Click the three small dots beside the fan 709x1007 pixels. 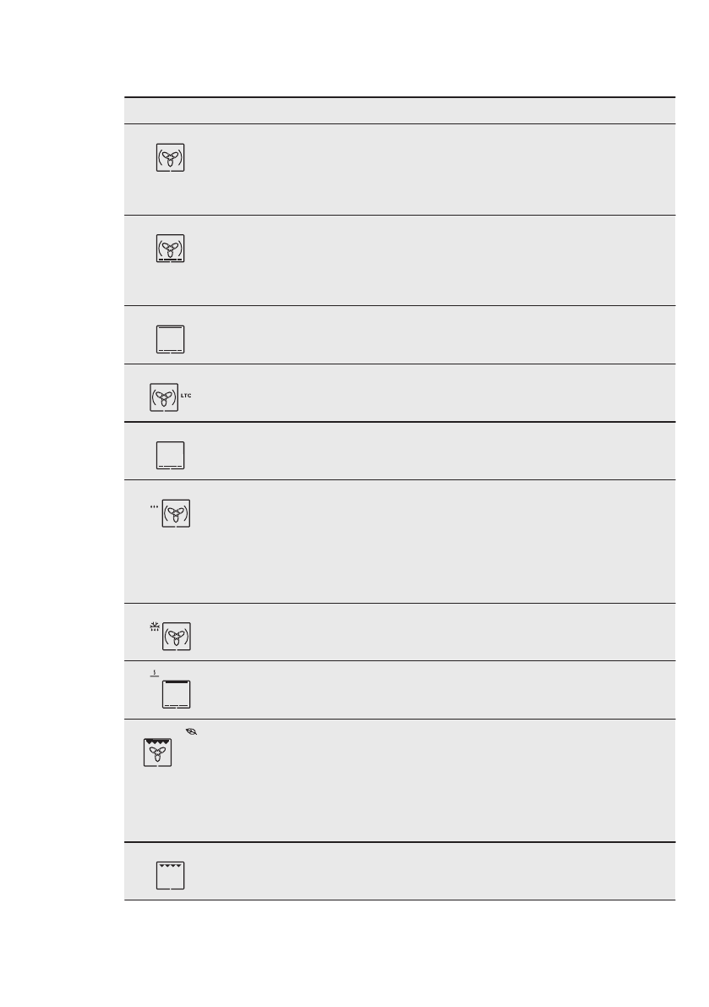154,507
